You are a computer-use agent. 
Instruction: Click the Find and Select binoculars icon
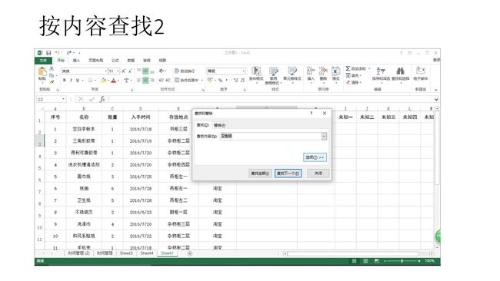tap(400, 71)
